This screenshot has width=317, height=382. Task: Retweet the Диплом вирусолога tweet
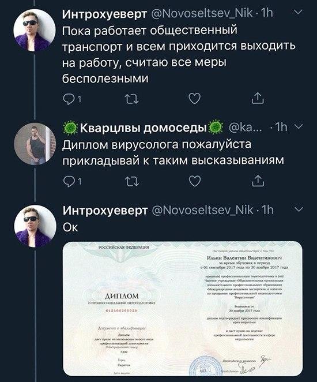(x=131, y=182)
